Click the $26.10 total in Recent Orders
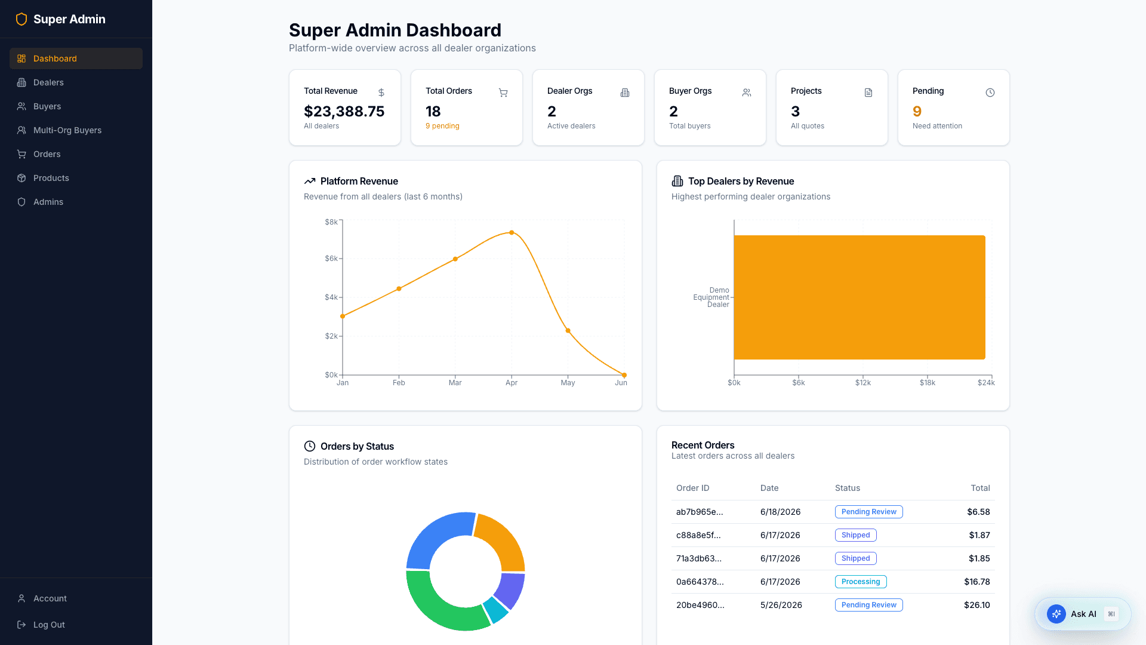Viewport: 1146px width, 645px height. point(977,605)
